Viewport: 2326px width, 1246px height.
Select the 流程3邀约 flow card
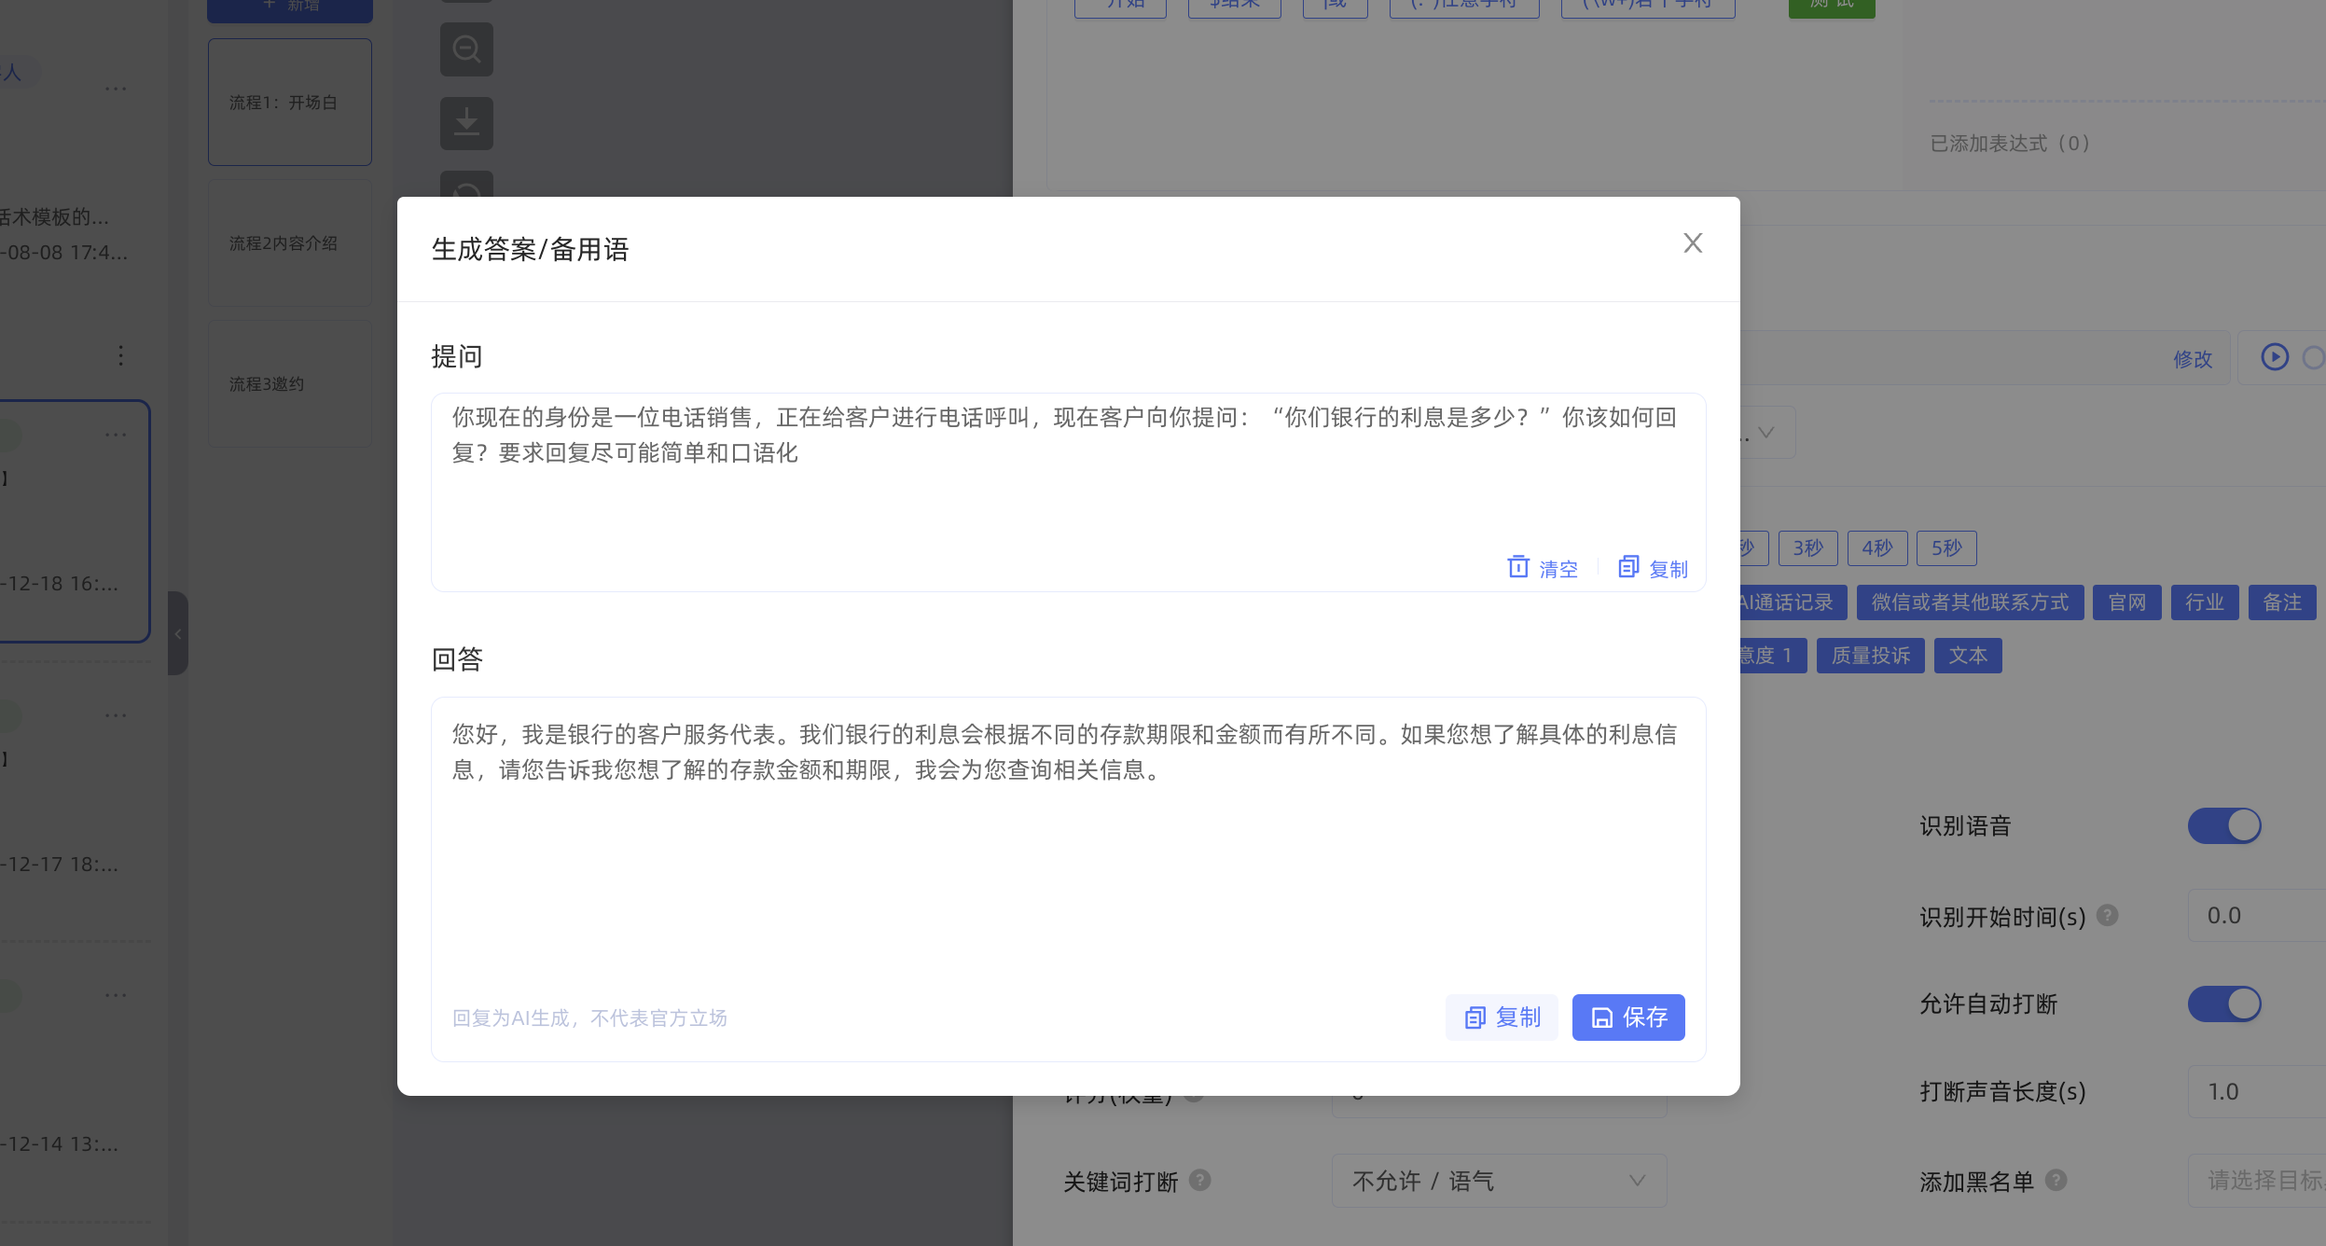click(290, 384)
